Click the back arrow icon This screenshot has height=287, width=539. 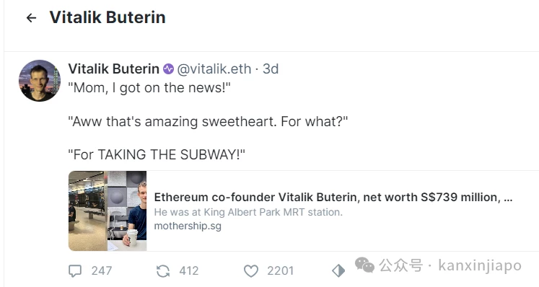(x=31, y=18)
